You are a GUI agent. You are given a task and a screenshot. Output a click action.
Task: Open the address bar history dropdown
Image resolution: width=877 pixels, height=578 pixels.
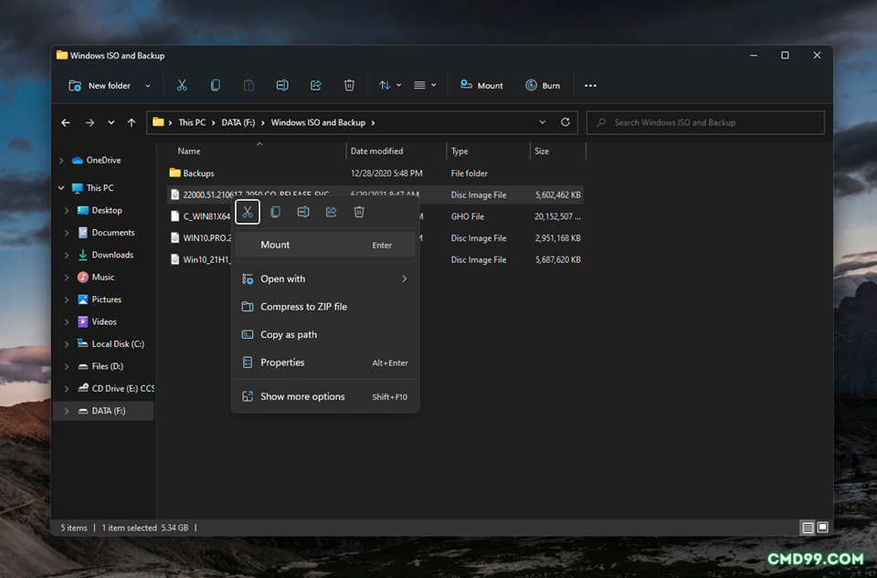(542, 122)
